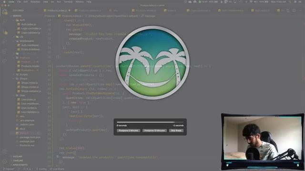Switch to the Auth.middleware.js tab

coord(231,10)
